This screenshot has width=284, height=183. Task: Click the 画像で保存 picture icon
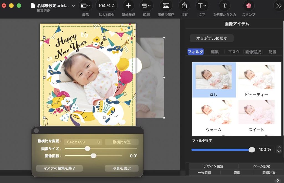(x=166, y=6)
